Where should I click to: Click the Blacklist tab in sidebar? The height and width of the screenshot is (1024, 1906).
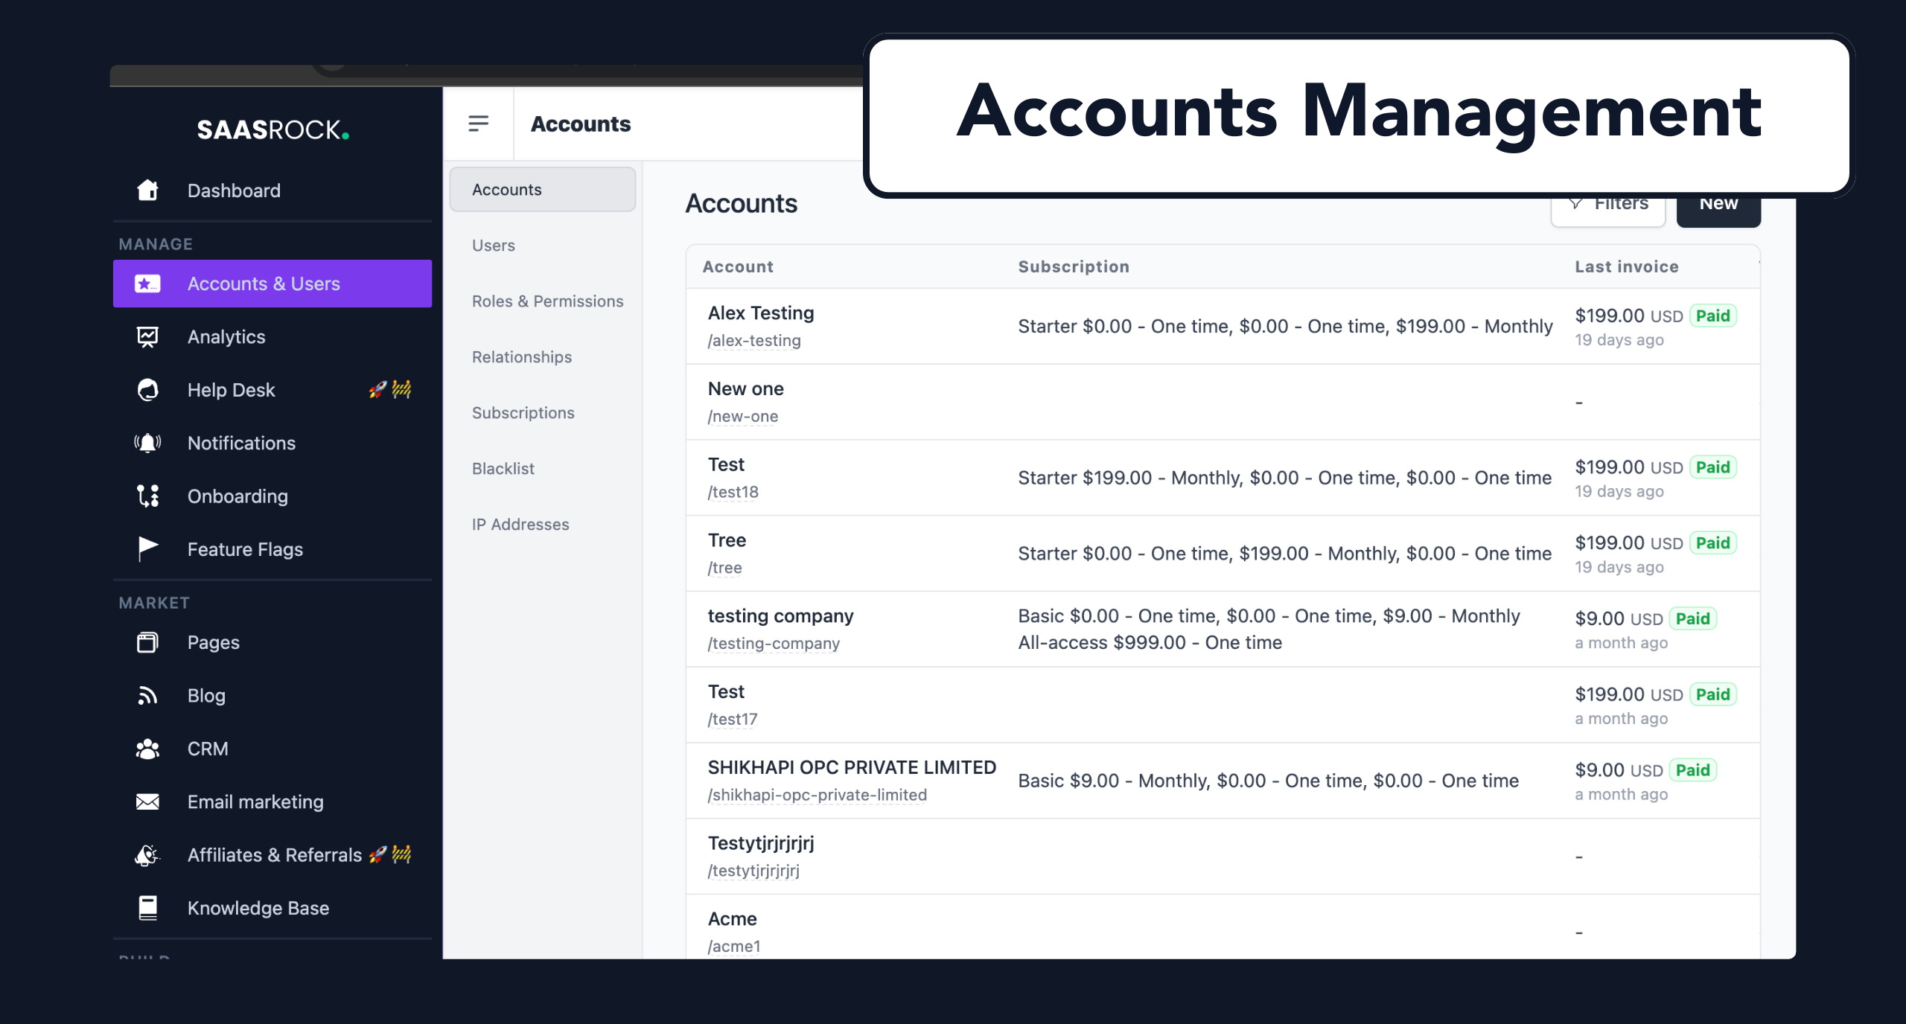(503, 468)
